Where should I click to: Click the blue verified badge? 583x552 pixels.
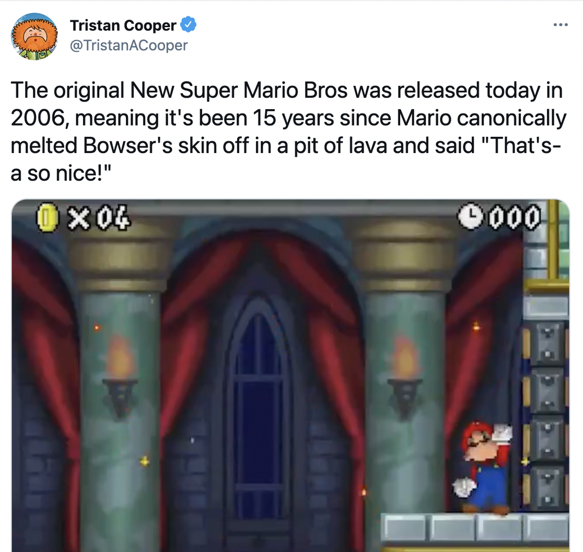tap(188, 25)
